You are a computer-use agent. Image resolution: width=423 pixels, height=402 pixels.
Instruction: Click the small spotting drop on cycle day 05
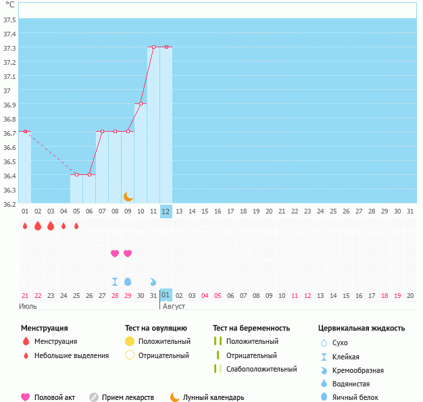point(76,226)
